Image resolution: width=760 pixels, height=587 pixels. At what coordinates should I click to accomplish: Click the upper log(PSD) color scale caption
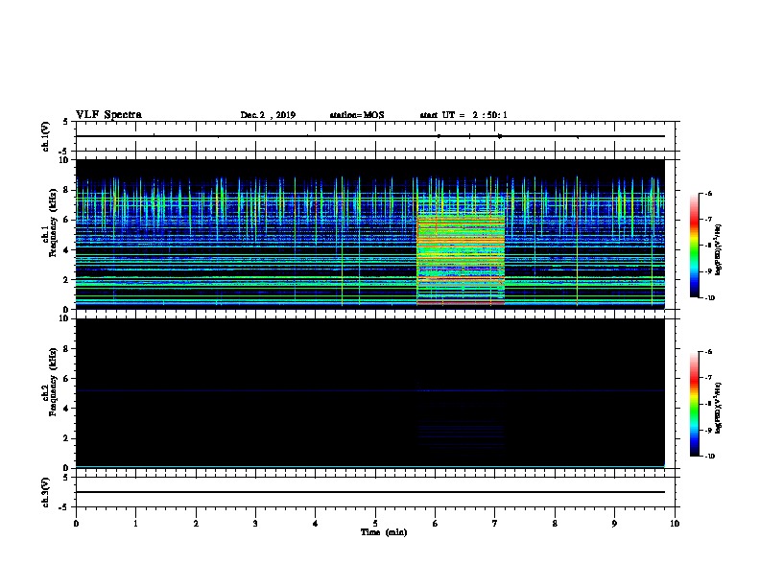(718, 249)
